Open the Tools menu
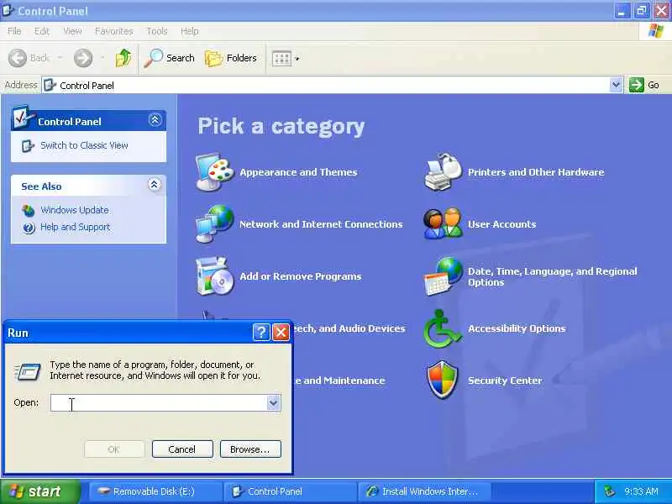672x504 pixels. (x=157, y=31)
